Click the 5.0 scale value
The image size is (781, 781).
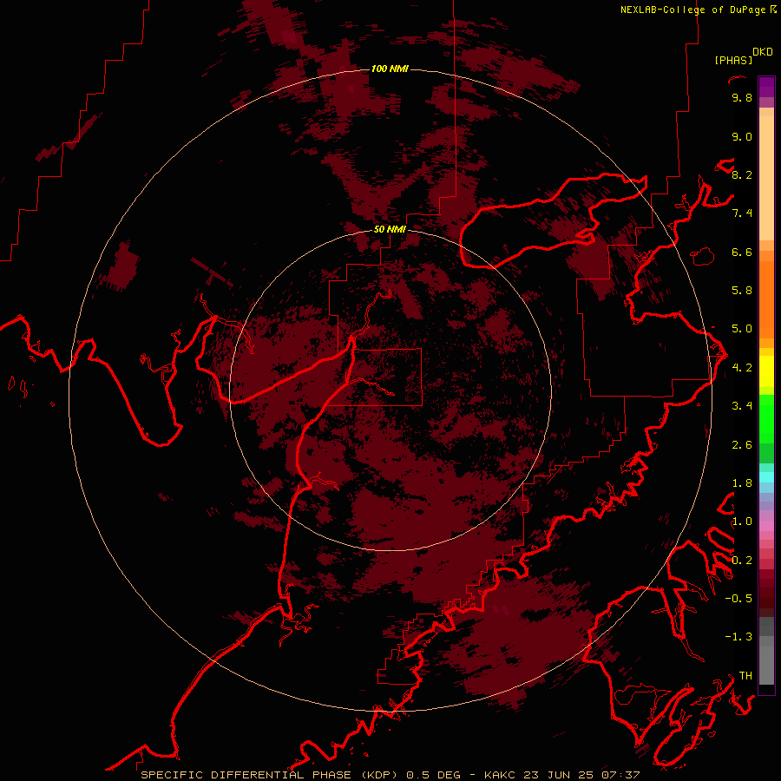pos(742,329)
